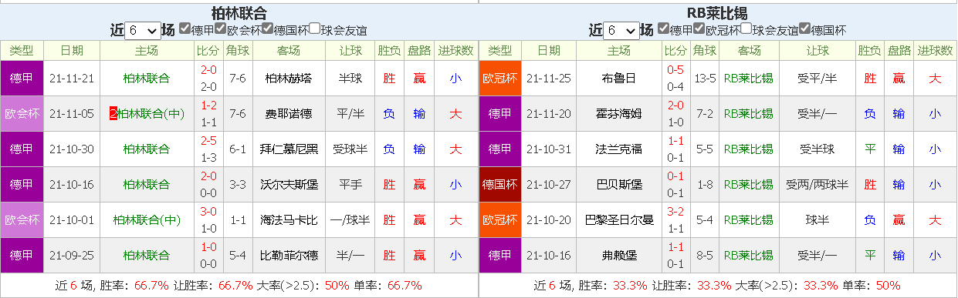Click the 霍芬海姆 home team link
Image resolution: width=958 pixels, height=298 pixels.
[619, 113]
